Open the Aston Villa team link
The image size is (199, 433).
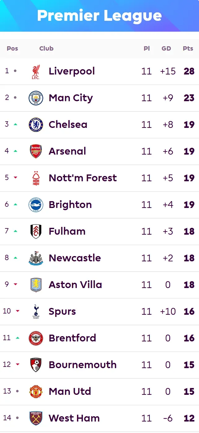[76, 285]
